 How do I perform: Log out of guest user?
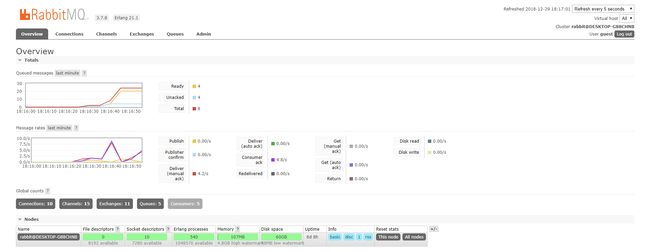624,34
